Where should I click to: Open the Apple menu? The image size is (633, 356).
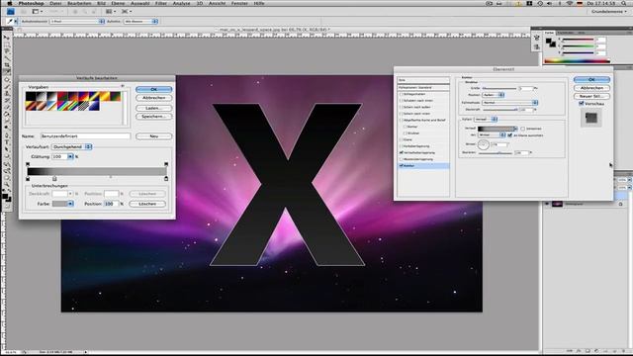point(9,3)
